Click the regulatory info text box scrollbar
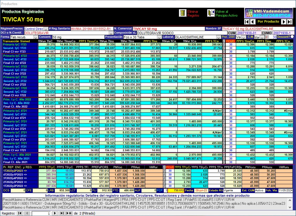The image size is (296, 216). click(x=293, y=204)
